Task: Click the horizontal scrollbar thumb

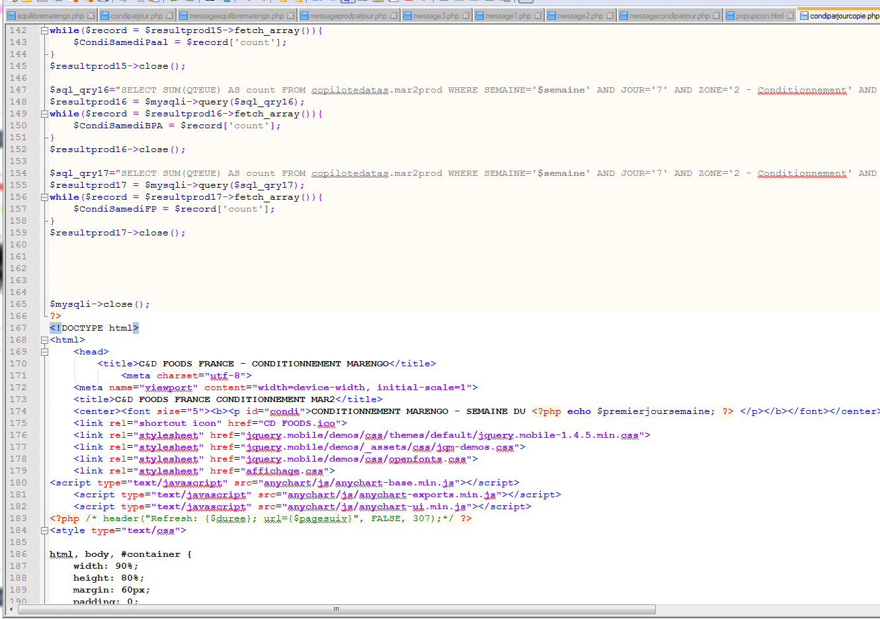Action: click(x=336, y=609)
